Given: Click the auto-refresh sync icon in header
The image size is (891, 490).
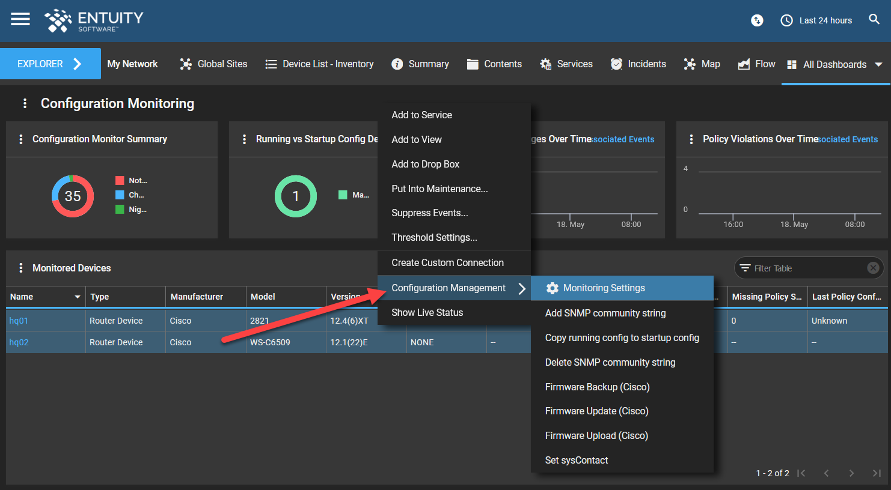Looking at the screenshot, I should click(757, 20).
